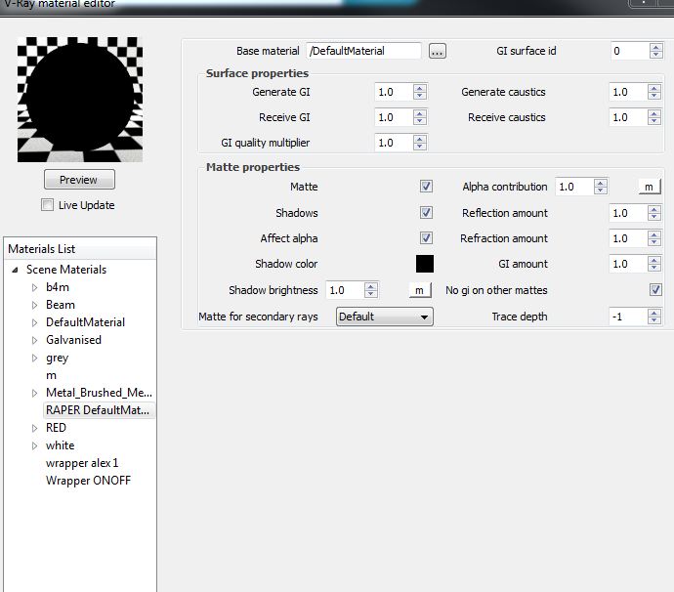Viewport: 674px width, 592px height.
Task: Adjust the GI amount spinner
Action: (x=654, y=264)
